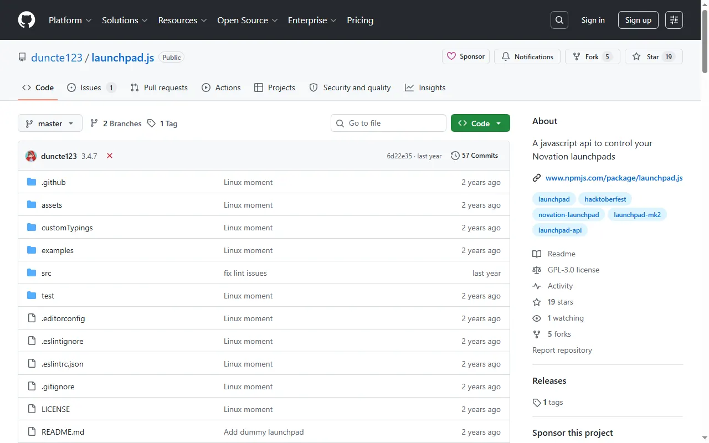709x443 pixels.
Task: Open the green Code dropdown button
Action: [480, 123]
